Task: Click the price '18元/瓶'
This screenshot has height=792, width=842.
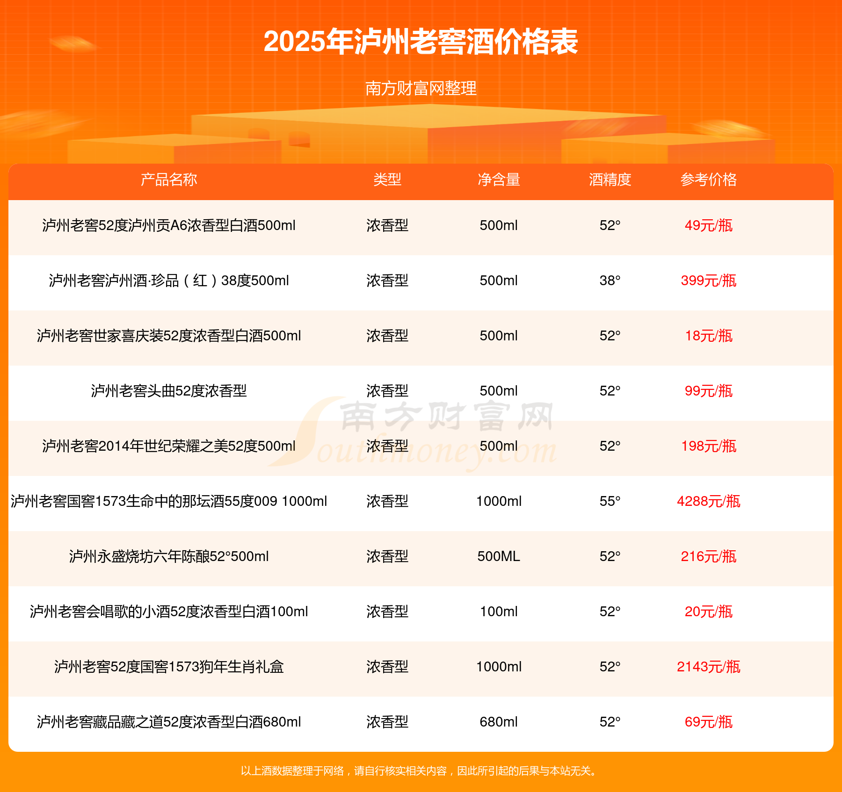Action: 709,336
